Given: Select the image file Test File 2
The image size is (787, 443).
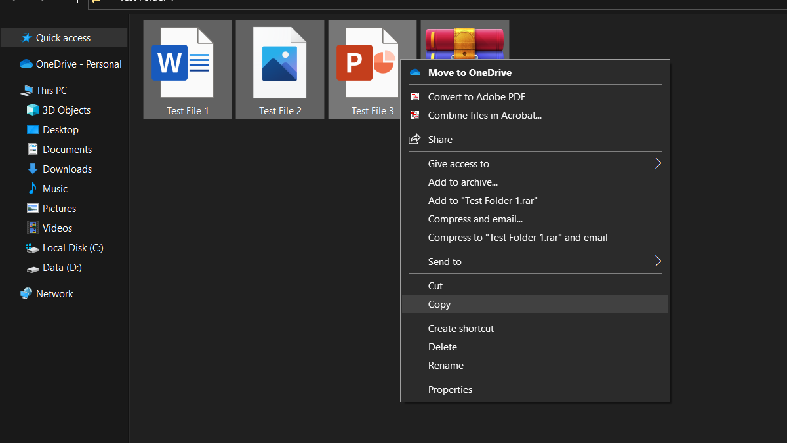Looking at the screenshot, I should click(x=280, y=70).
